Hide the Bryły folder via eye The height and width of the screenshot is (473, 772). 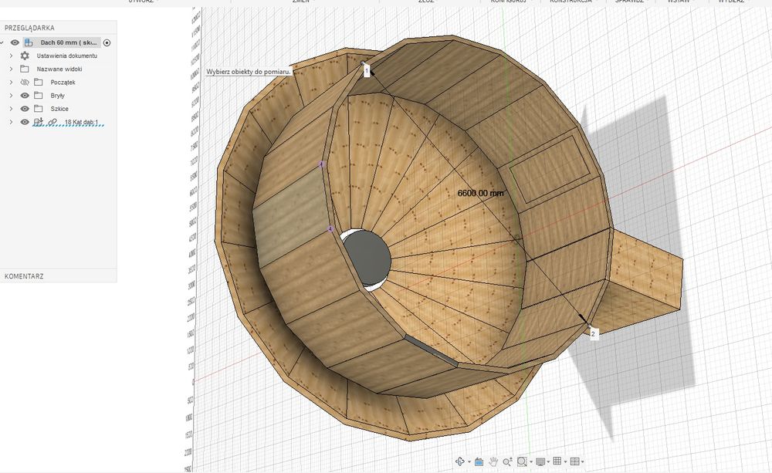pyautogui.click(x=25, y=96)
